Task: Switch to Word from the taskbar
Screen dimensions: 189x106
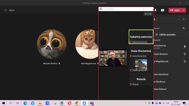Action: [x=62, y=103]
